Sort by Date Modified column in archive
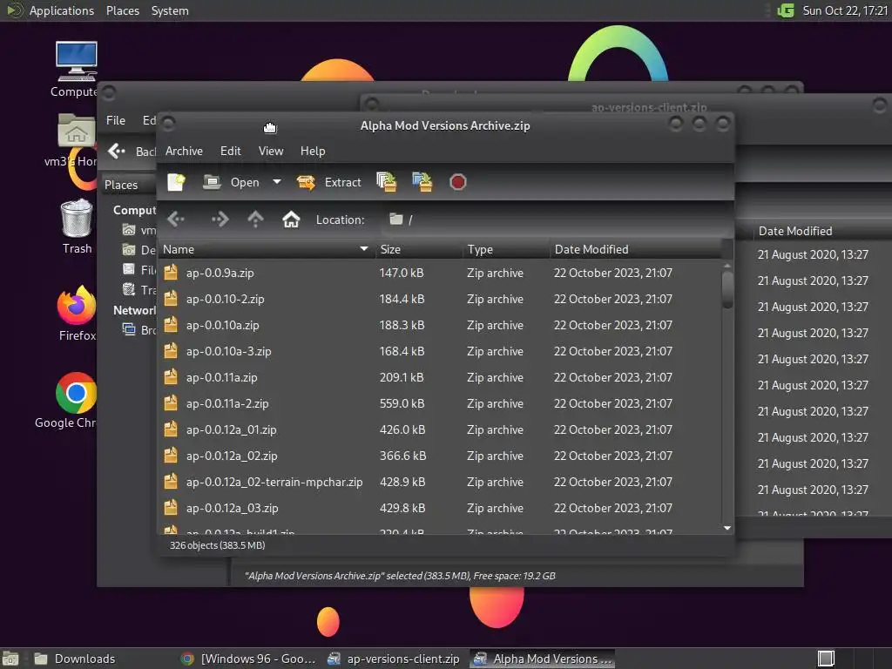 [635, 249]
